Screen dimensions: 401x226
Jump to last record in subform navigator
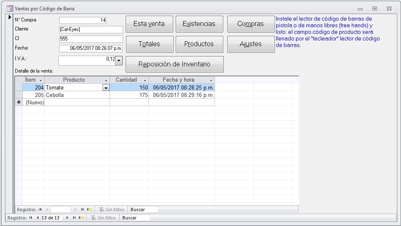pyautogui.click(x=83, y=210)
